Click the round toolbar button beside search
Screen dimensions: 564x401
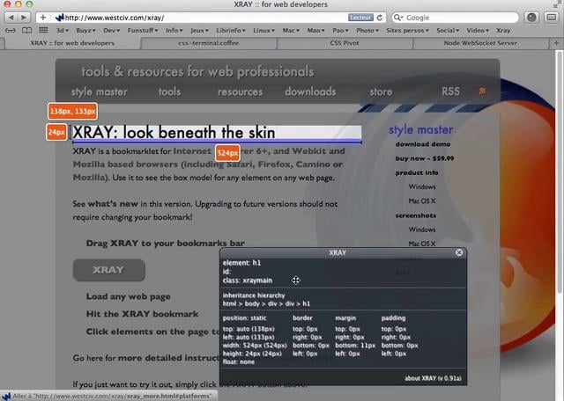tap(531, 18)
